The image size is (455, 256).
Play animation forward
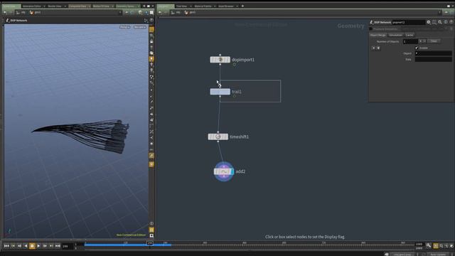click(x=38, y=246)
